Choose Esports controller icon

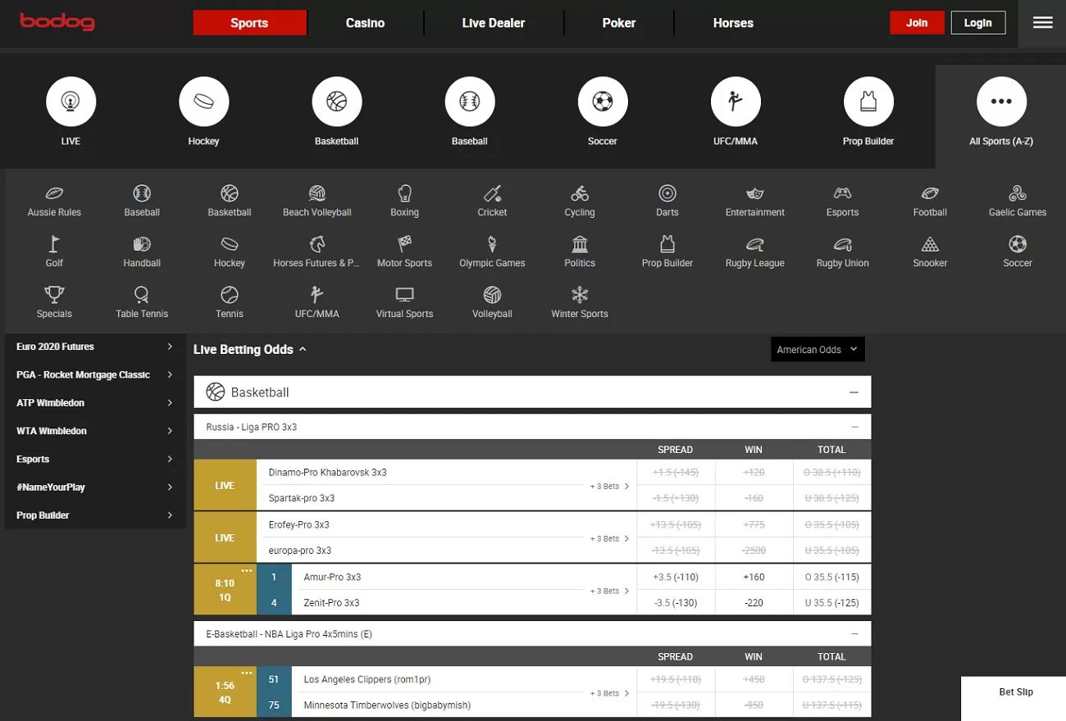point(842,193)
